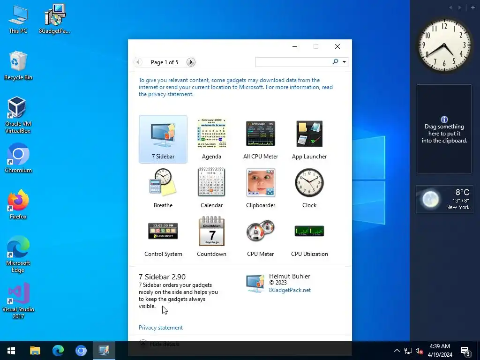This screenshot has height=360, width=480.
Task: Go to the next gadget page
Action: (x=191, y=62)
